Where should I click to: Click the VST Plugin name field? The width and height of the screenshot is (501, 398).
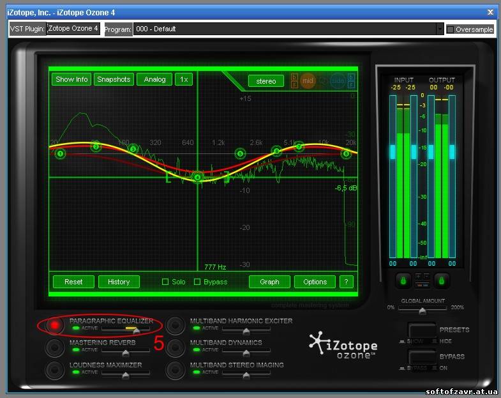point(73,29)
